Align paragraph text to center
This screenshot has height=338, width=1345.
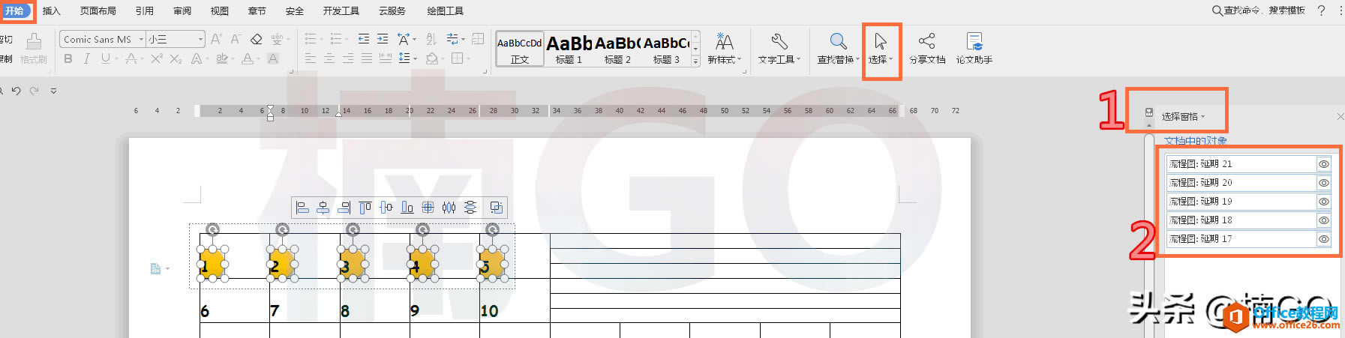(329, 58)
